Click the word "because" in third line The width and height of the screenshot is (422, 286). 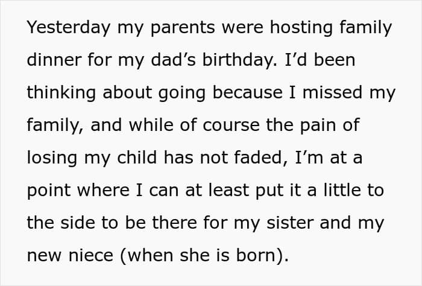tap(248, 92)
